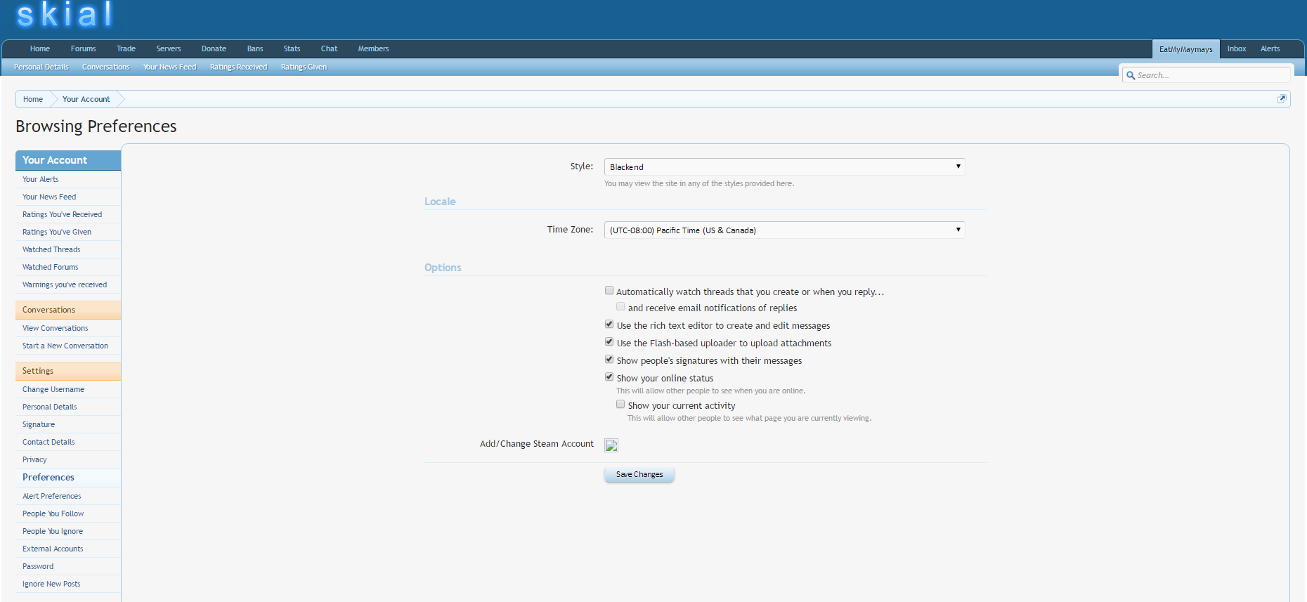
Task: Uncheck use the rich text editor option
Action: coord(609,325)
